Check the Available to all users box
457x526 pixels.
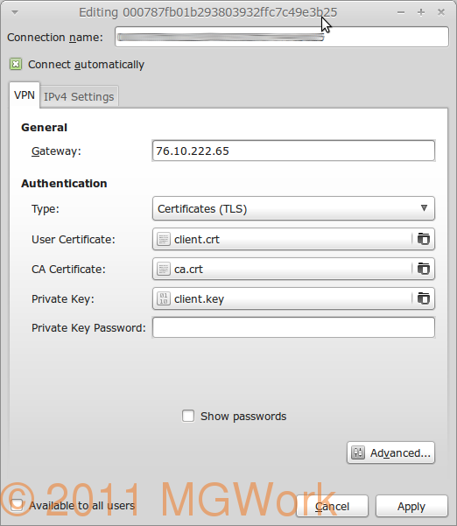pos(17,505)
